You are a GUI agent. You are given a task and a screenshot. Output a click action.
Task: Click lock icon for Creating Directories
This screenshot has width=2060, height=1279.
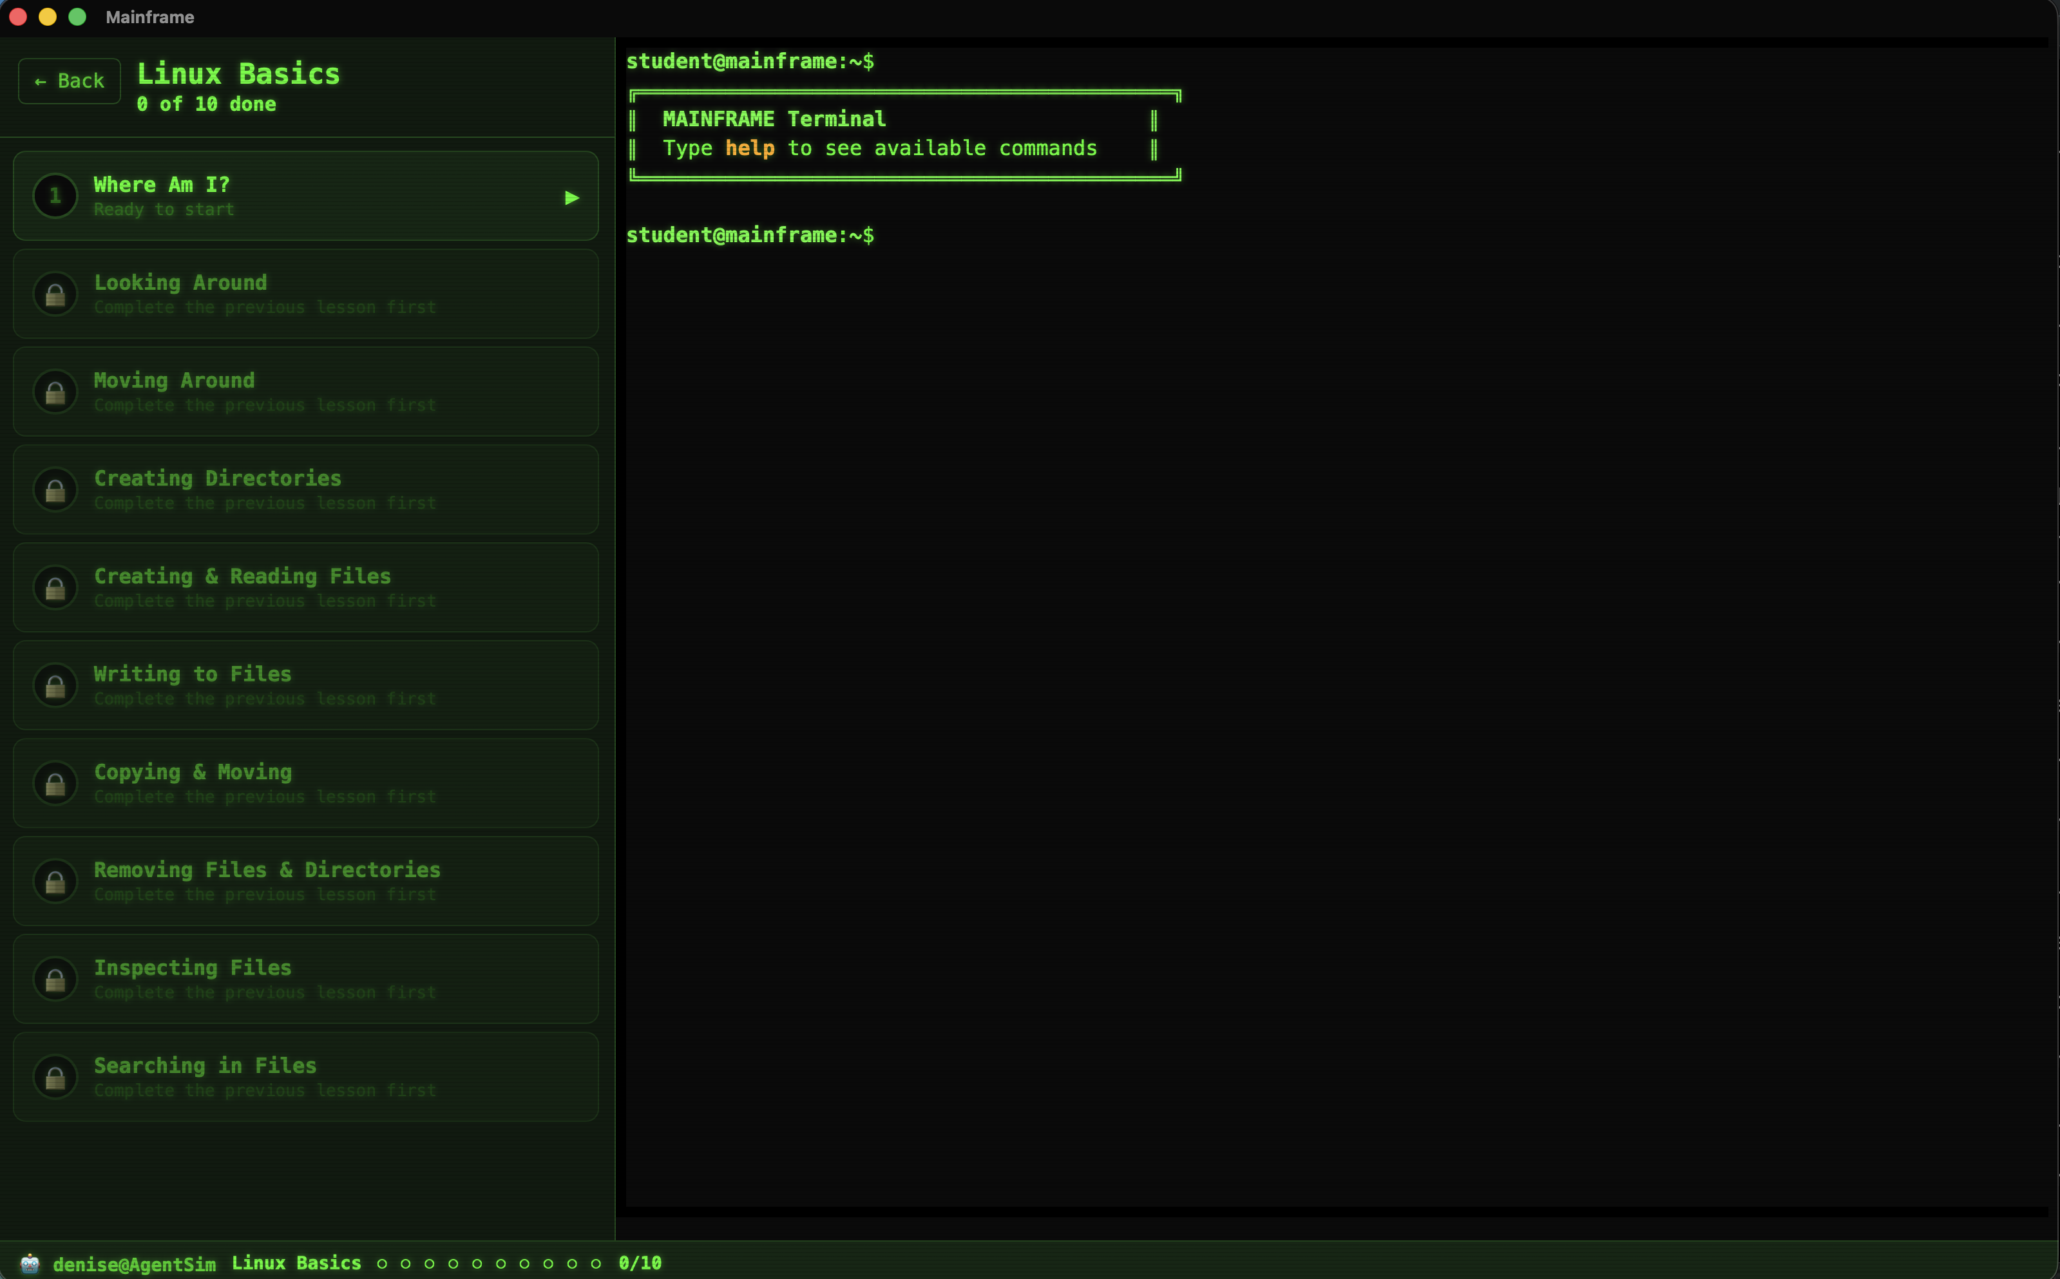click(55, 490)
